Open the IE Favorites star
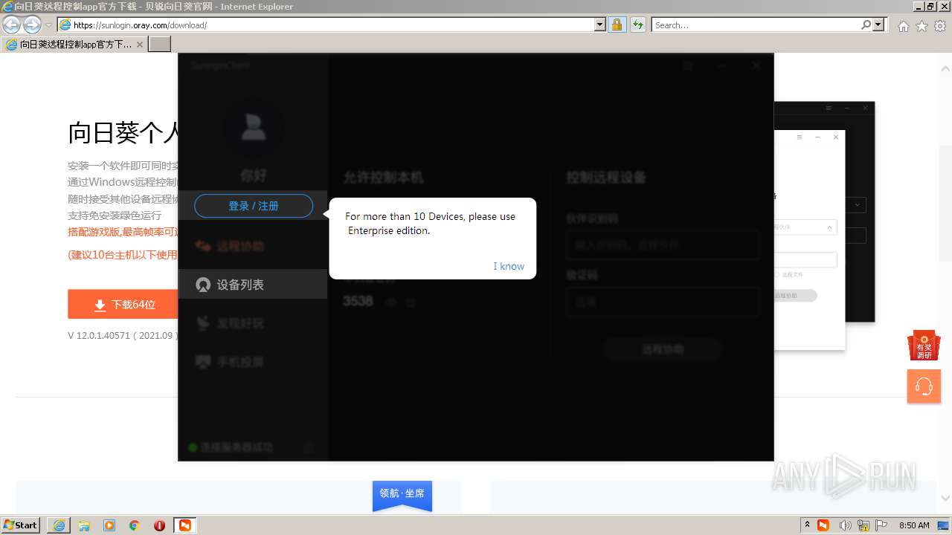 pyautogui.click(x=922, y=26)
